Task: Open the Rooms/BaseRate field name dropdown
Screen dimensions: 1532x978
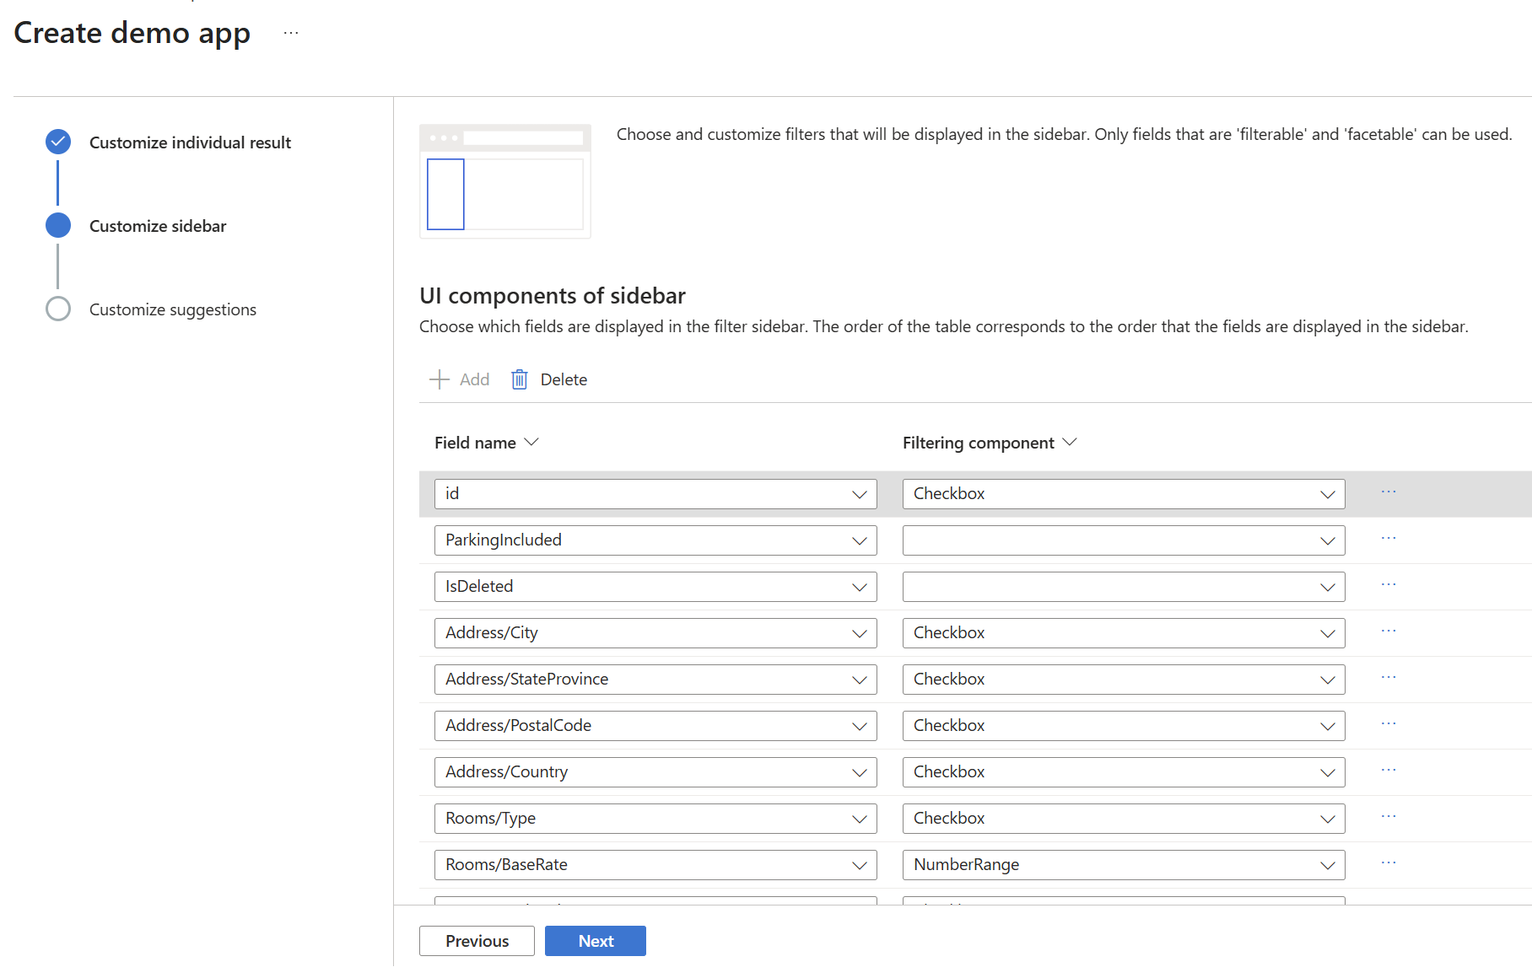Action: [655, 865]
